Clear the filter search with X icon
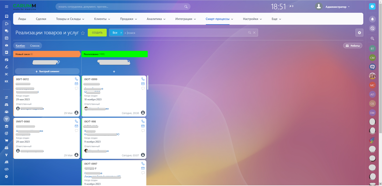Image resolution: width=382 pixels, height=186 pixels. click(254, 33)
